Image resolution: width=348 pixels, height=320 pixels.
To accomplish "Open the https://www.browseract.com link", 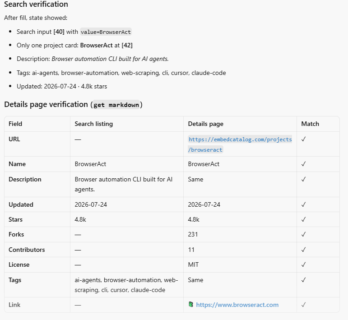I will coord(237,305).
